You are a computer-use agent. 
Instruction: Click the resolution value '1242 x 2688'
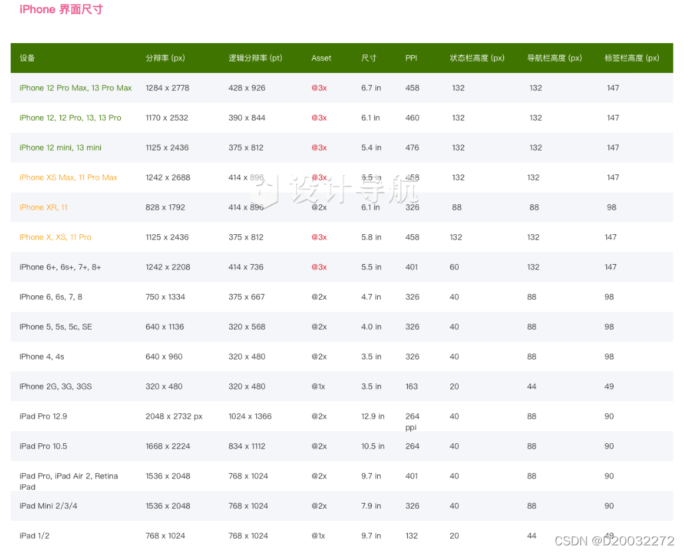[x=168, y=177]
